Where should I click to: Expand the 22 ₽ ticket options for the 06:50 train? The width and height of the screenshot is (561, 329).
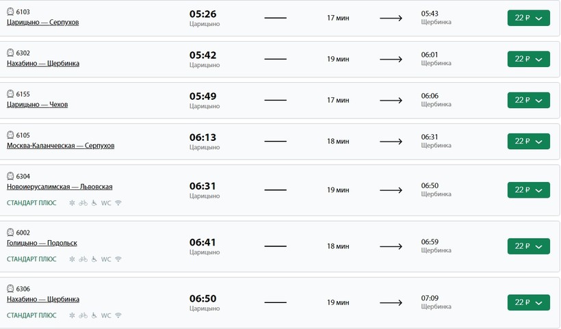coord(528,302)
